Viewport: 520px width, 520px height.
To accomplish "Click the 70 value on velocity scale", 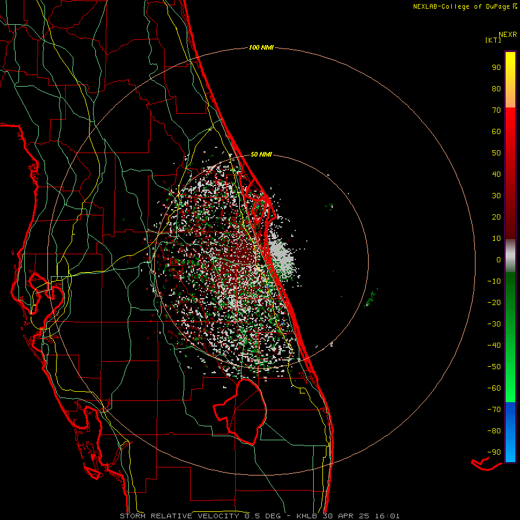I will tap(496, 110).
